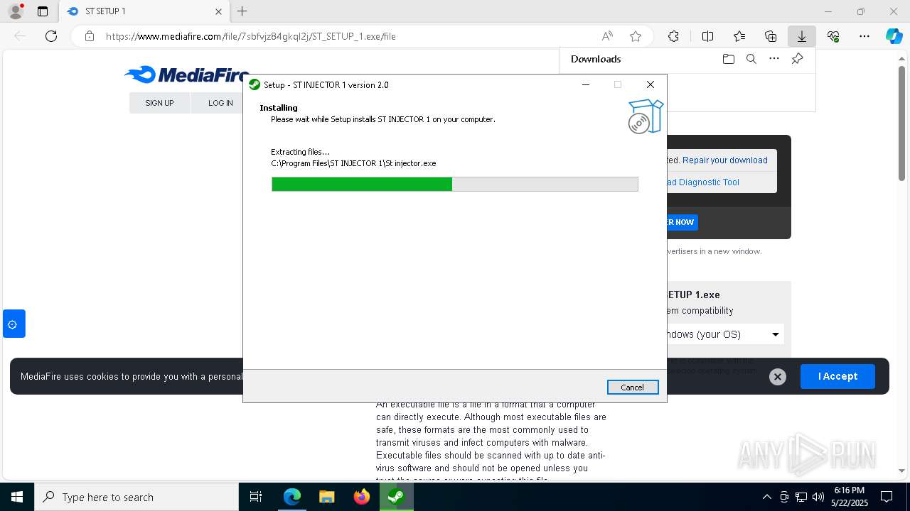
Task: Click the MediaFire logo
Action: [x=186, y=75]
